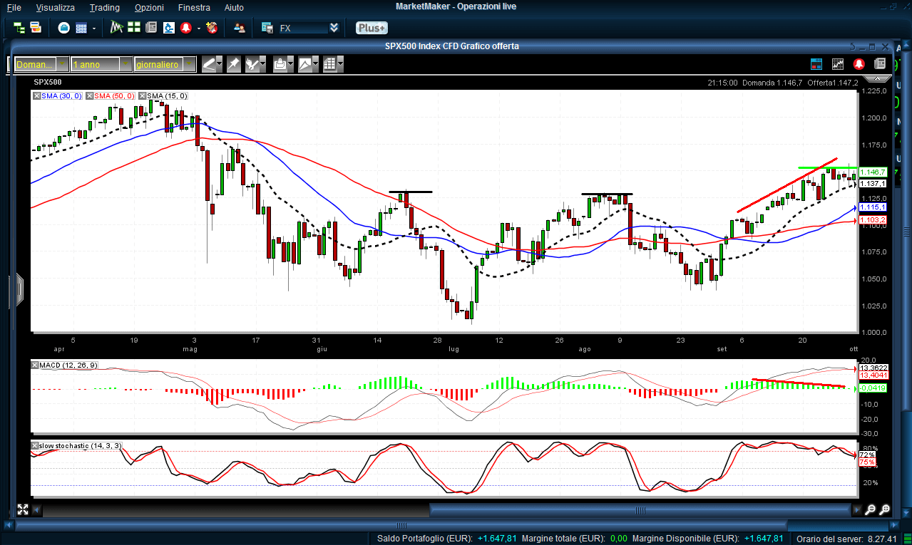Expand the FX instrument dropdown

pos(334,28)
